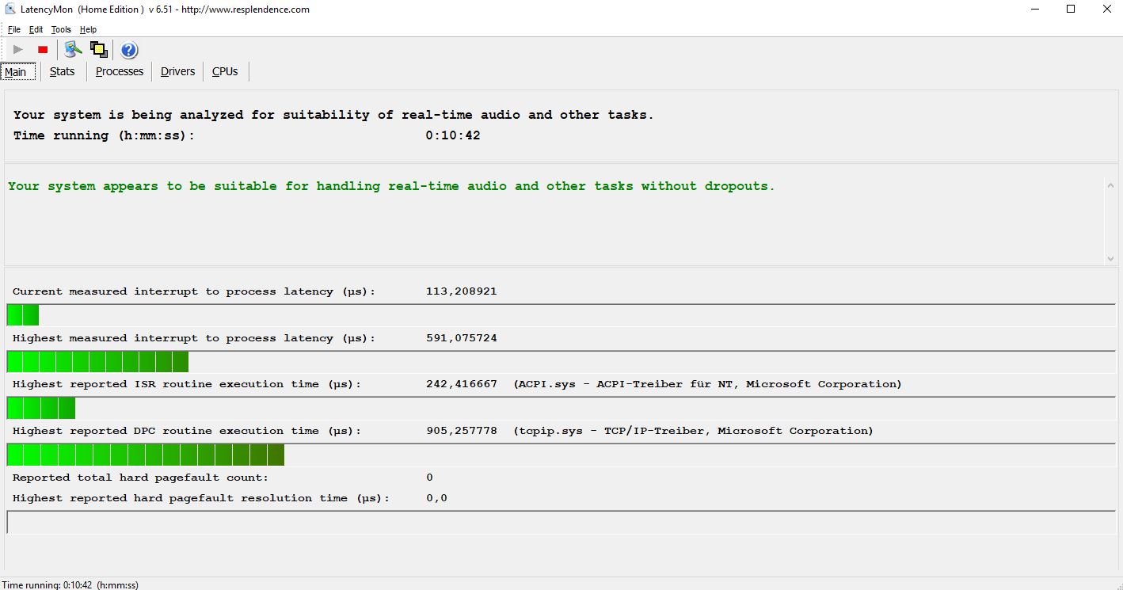Open the options tool icon in toolbar
This screenshot has height=590, width=1123.
(74, 50)
